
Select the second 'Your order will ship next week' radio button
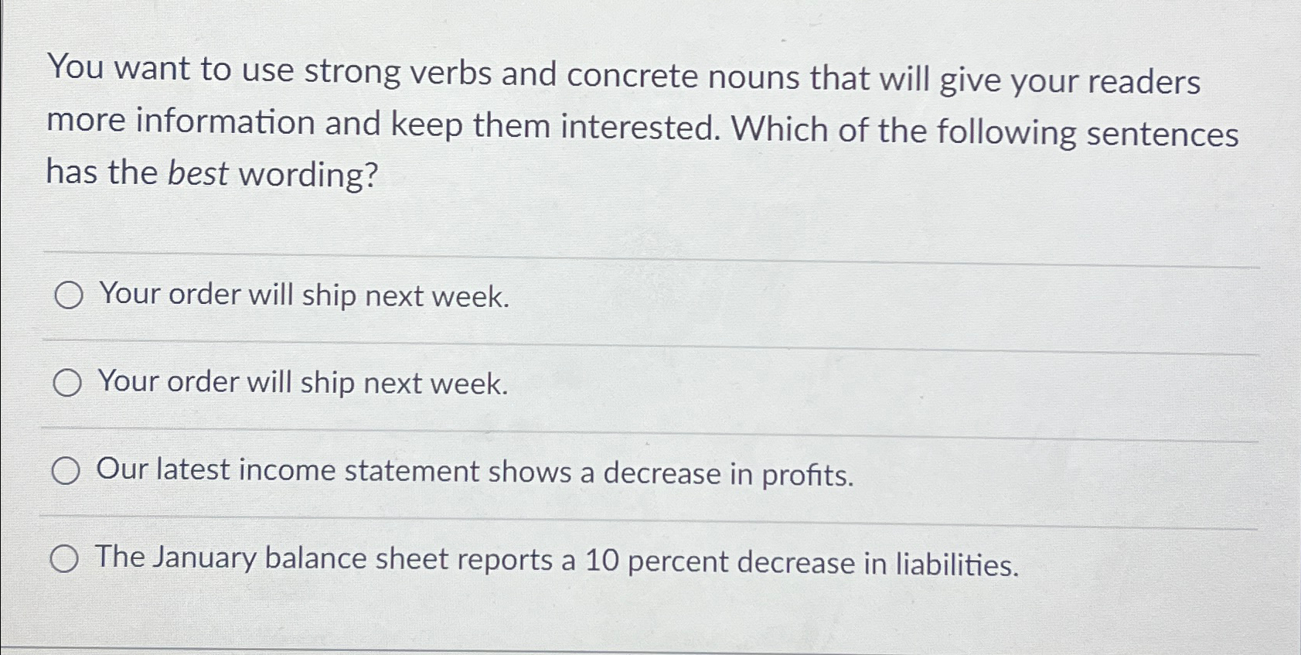click(x=68, y=384)
